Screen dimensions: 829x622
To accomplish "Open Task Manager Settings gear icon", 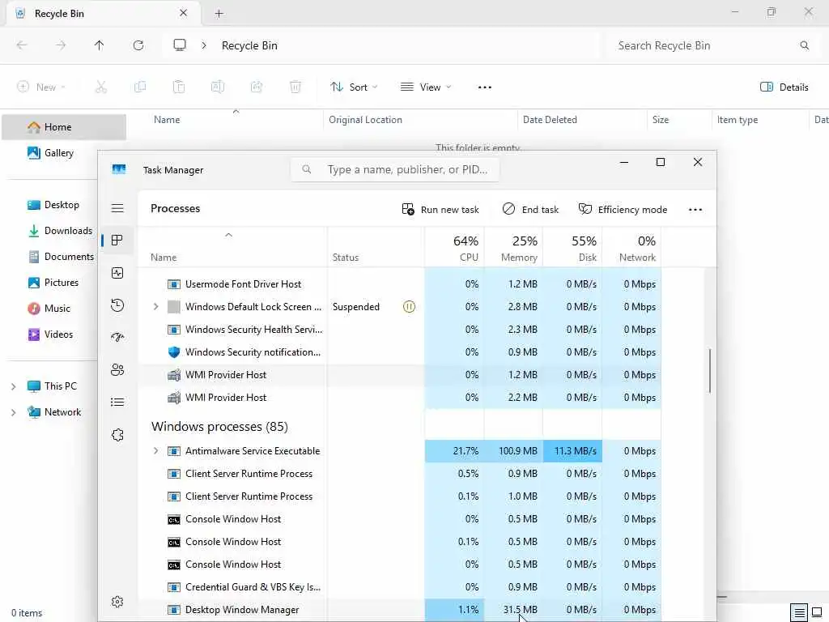I will click(x=117, y=602).
